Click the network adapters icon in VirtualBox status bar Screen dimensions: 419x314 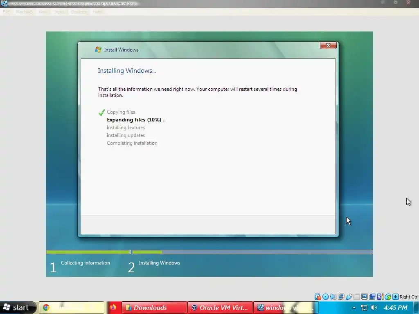[x=341, y=297]
